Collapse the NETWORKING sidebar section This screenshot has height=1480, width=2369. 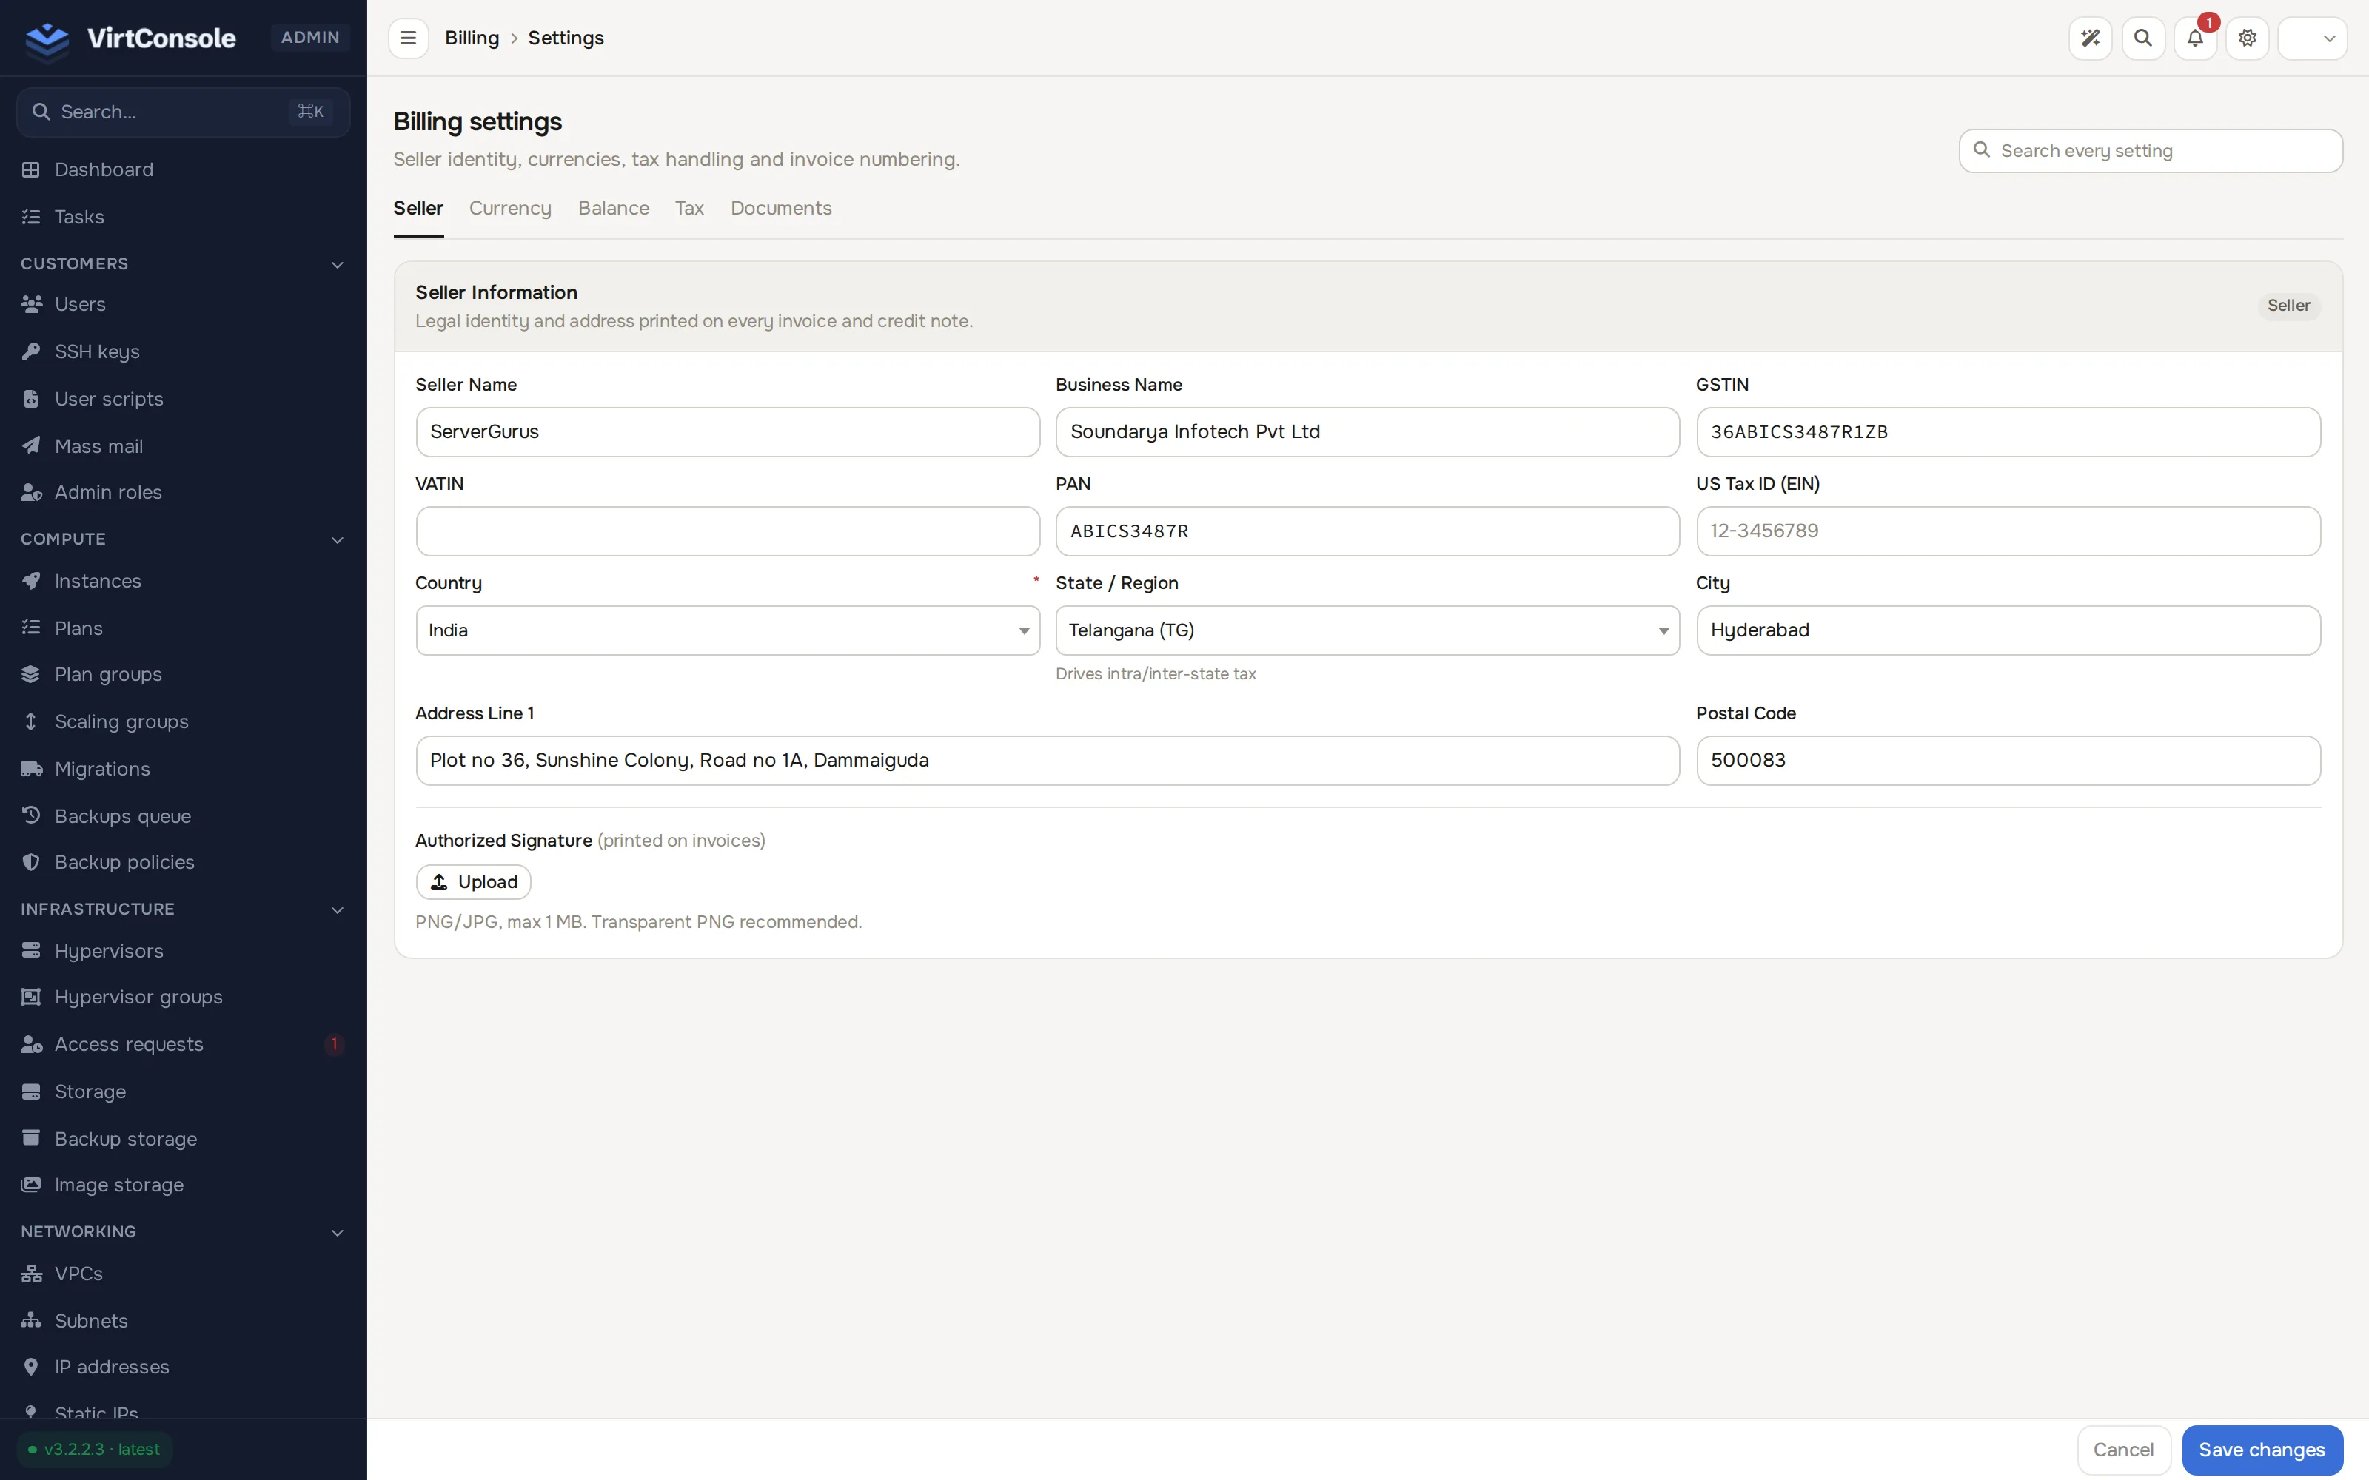tap(337, 1232)
